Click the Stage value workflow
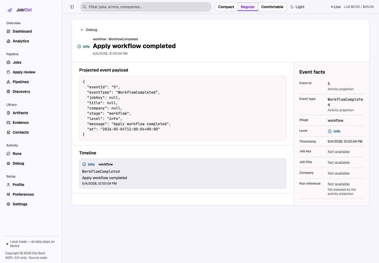Viewport: 379px width, 263px height. (x=336, y=120)
